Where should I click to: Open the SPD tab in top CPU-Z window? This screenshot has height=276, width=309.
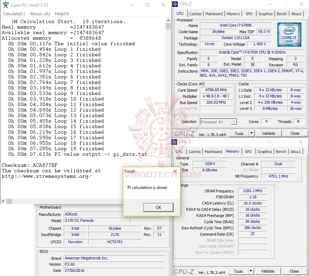coord(249,13)
